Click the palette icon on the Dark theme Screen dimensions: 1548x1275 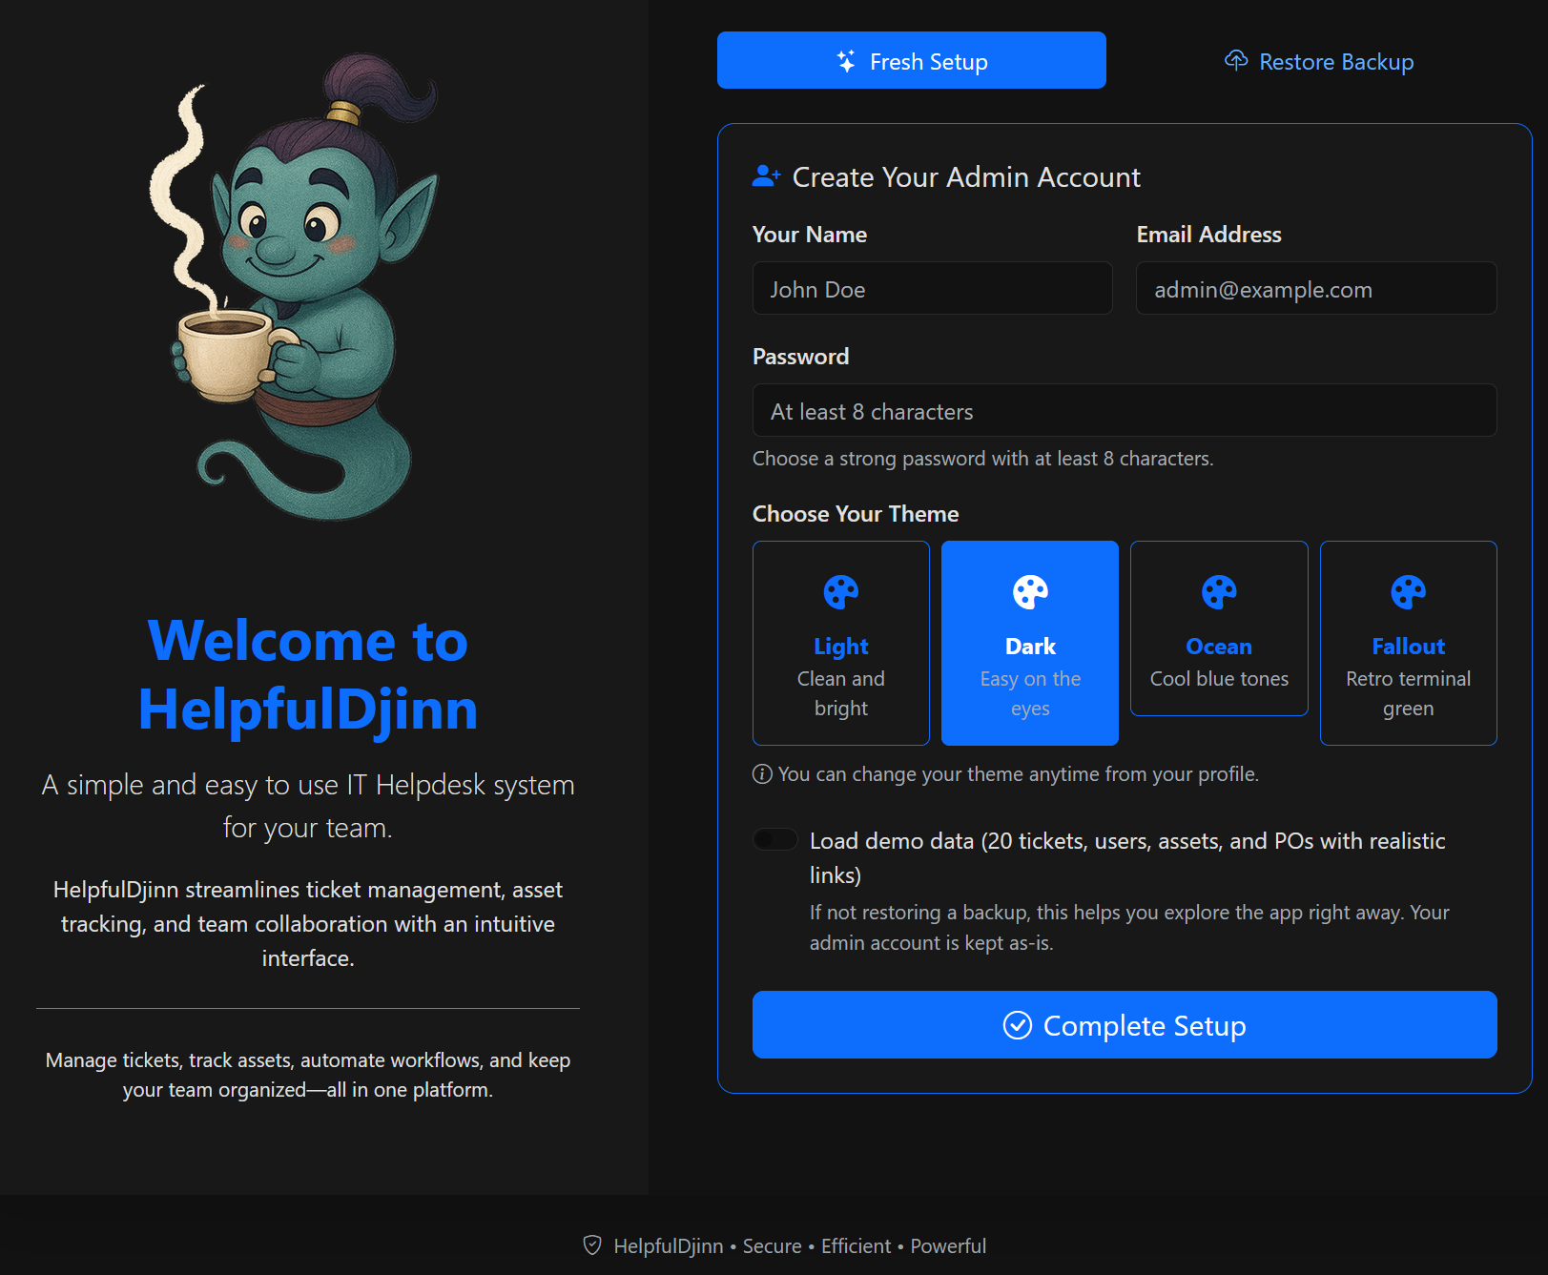coord(1030,592)
